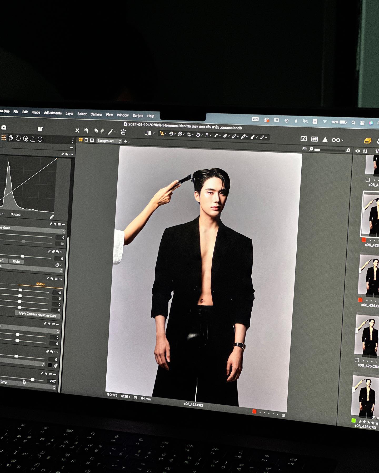This screenshot has height=473, width=379.
Task: Click zoom-out magnifier beside Fit
Action: [311, 149]
